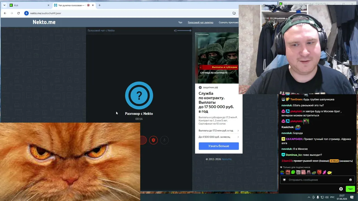Click the install app icon in address bar
The height and width of the screenshot is (201, 358).
[x=234, y=13]
